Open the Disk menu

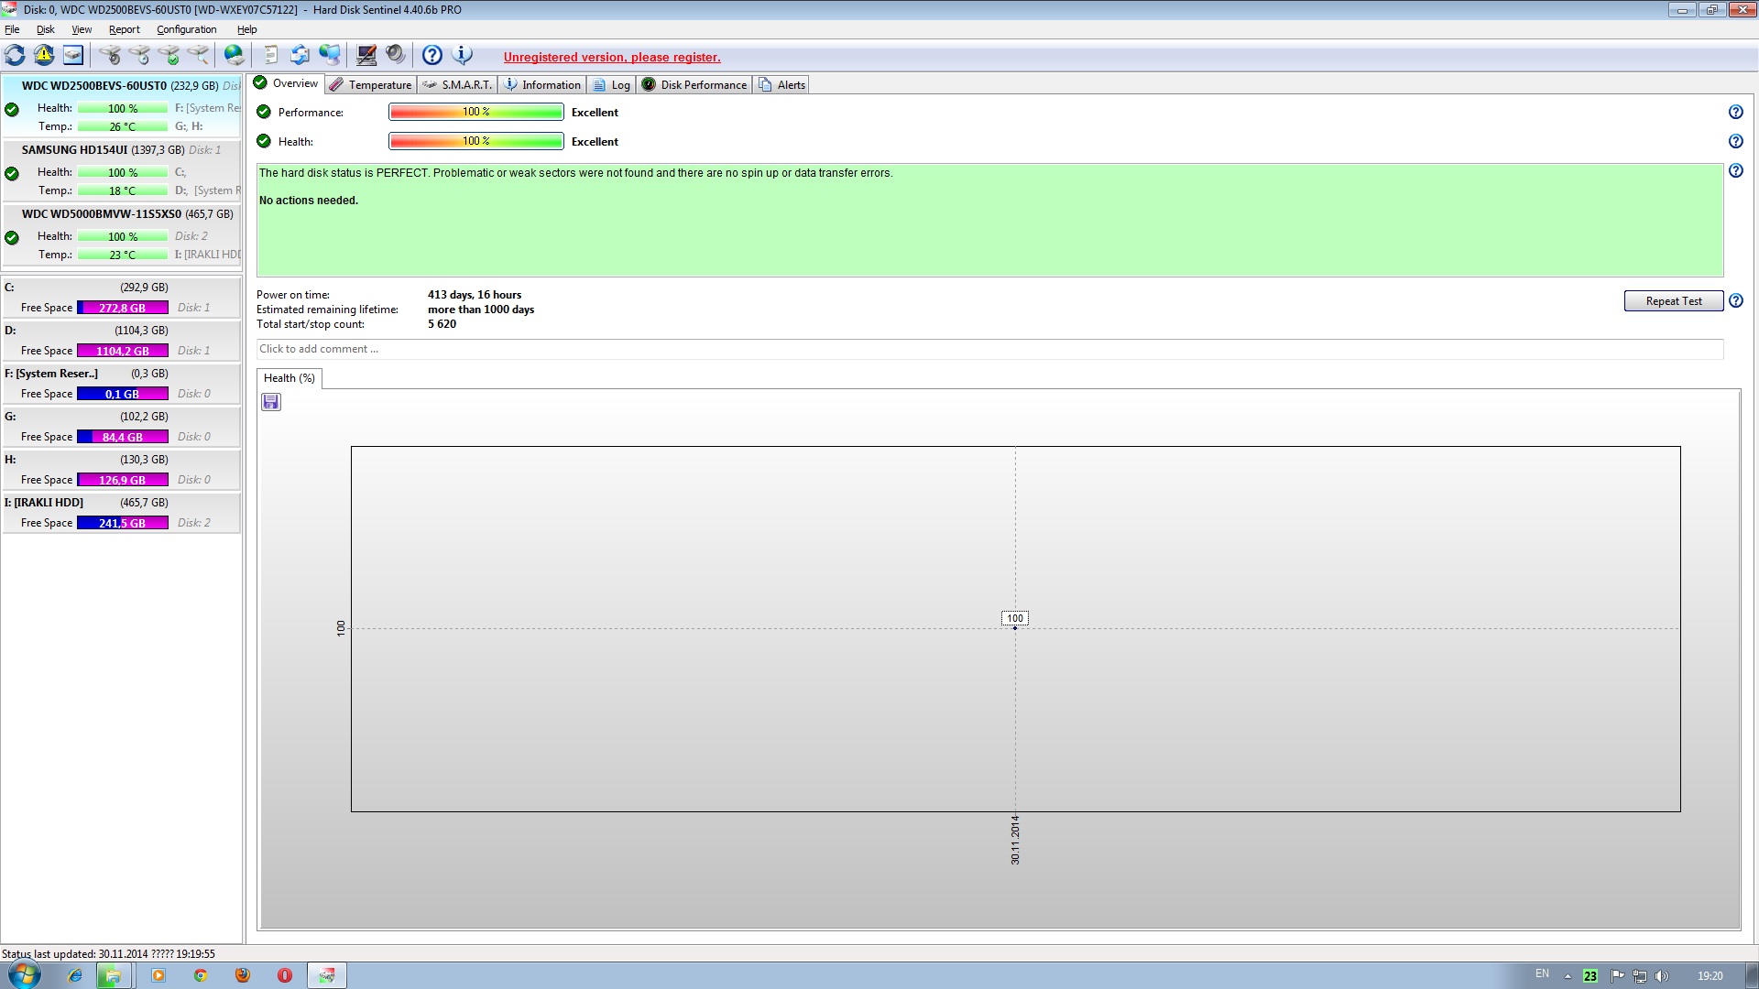coord(46,29)
